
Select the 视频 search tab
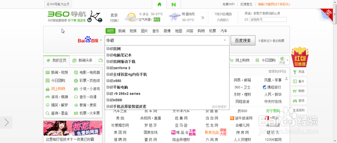[x=133, y=31]
